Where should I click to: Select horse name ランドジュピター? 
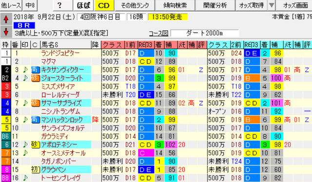coord(60,53)
